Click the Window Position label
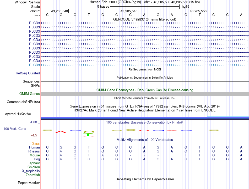The width and height of the screenshot is (249, 189). 27,2
